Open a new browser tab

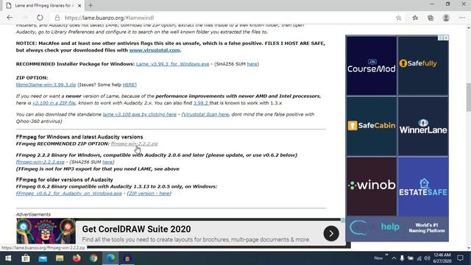[x=91, y=5]
